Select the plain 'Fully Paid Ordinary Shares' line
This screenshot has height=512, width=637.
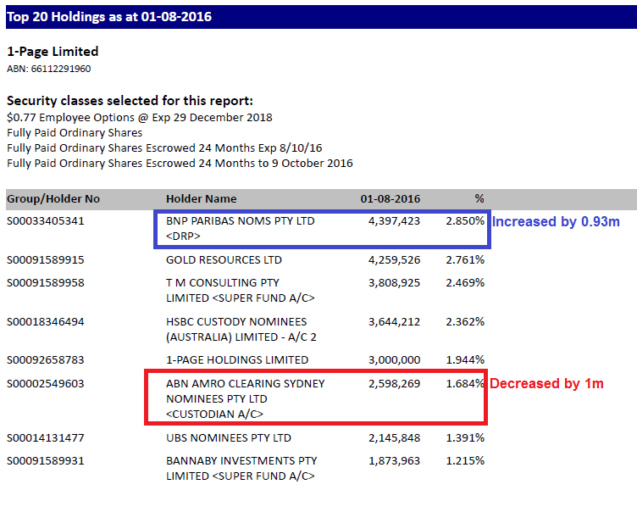[x=75, y=133]
